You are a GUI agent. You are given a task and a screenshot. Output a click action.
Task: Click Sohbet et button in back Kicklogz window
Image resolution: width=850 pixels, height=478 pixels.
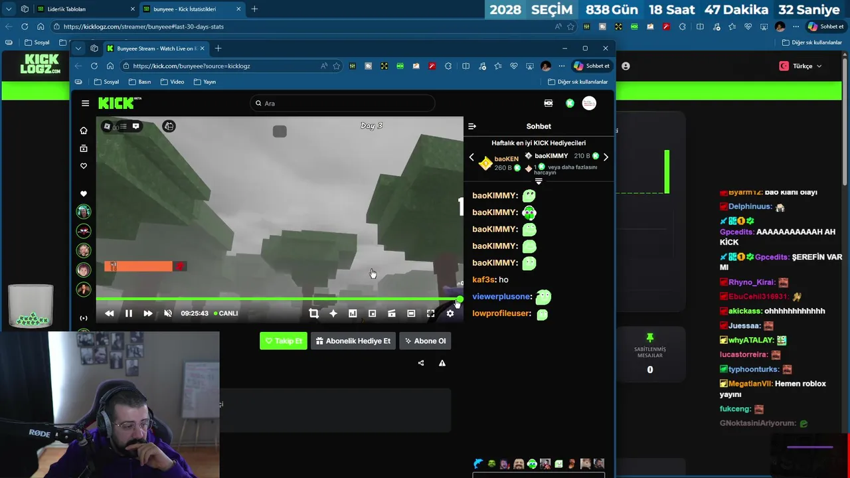click(825, 27)
